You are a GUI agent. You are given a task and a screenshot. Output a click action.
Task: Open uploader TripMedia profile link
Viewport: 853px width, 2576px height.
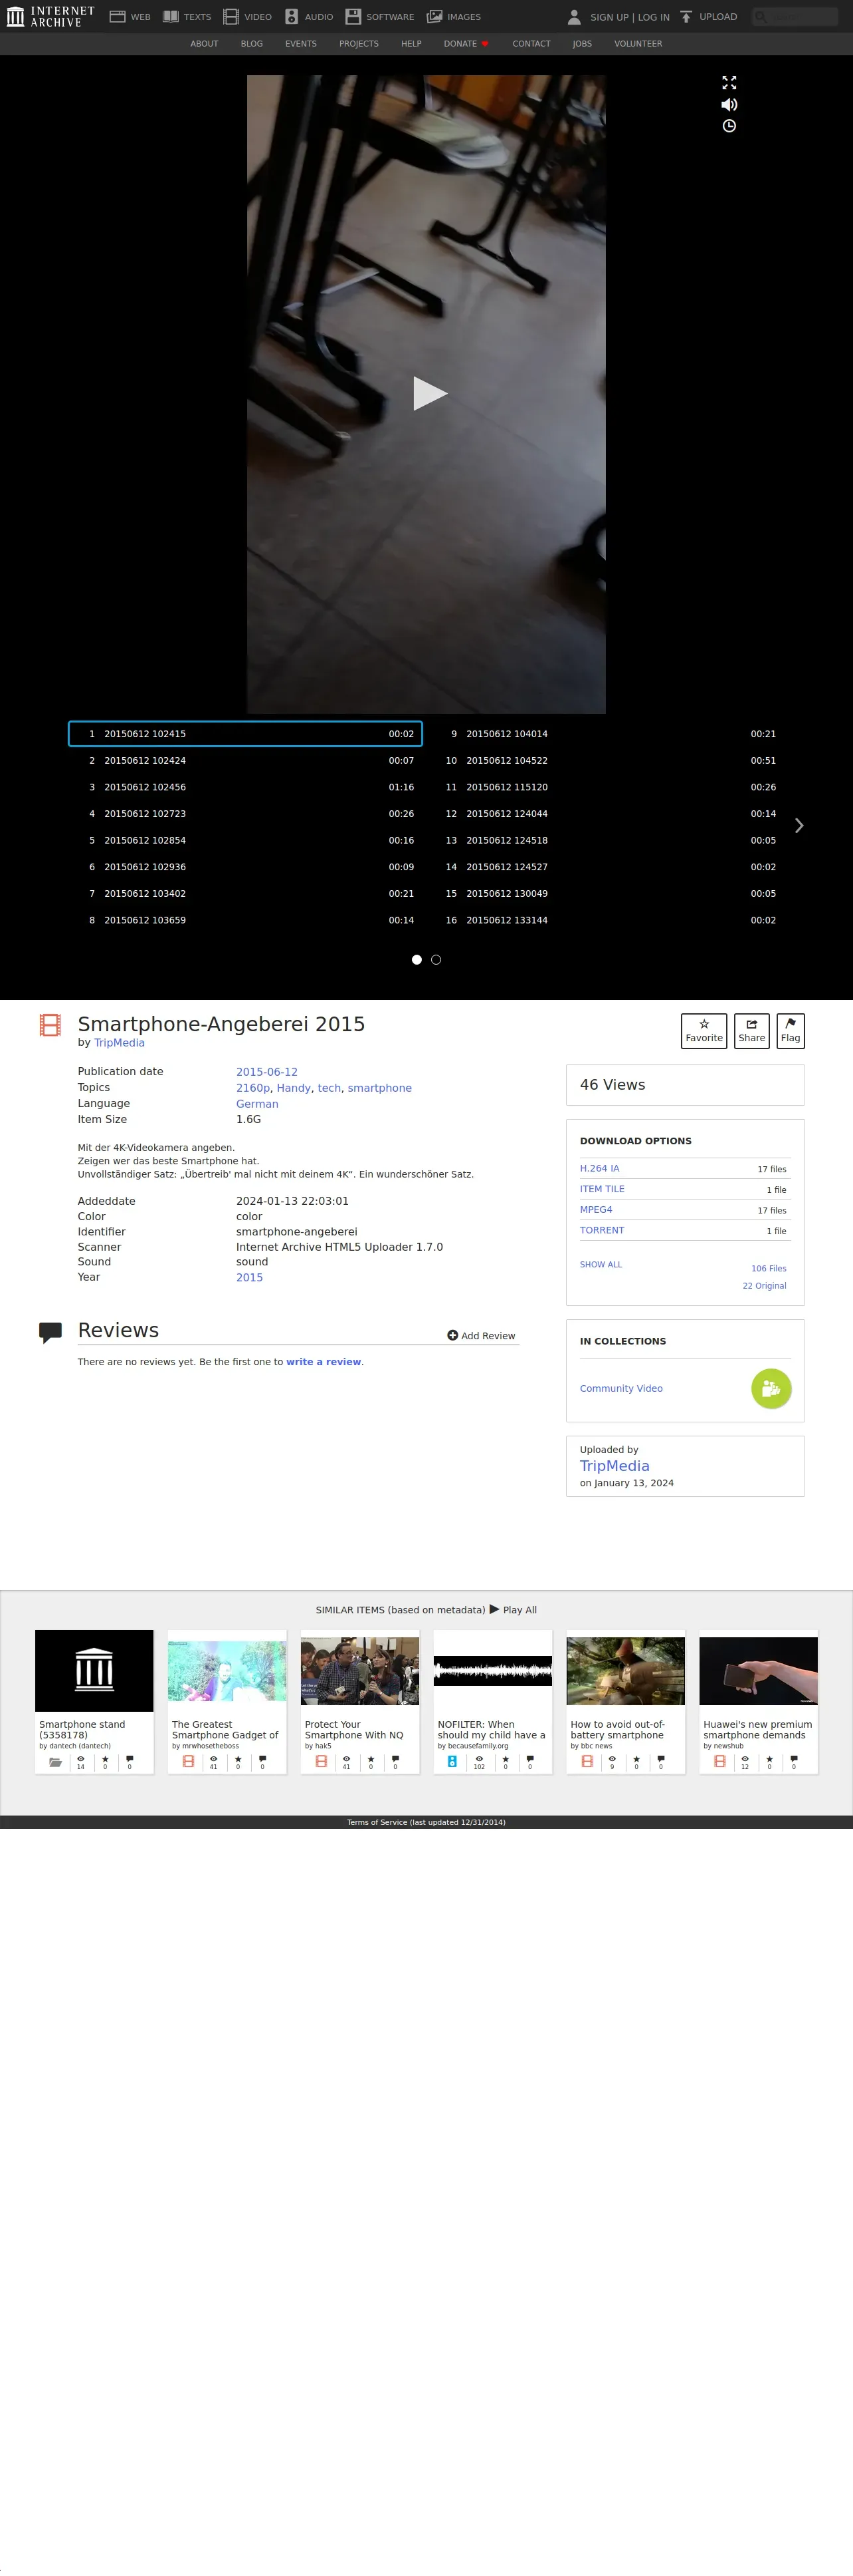[615, 1466]
